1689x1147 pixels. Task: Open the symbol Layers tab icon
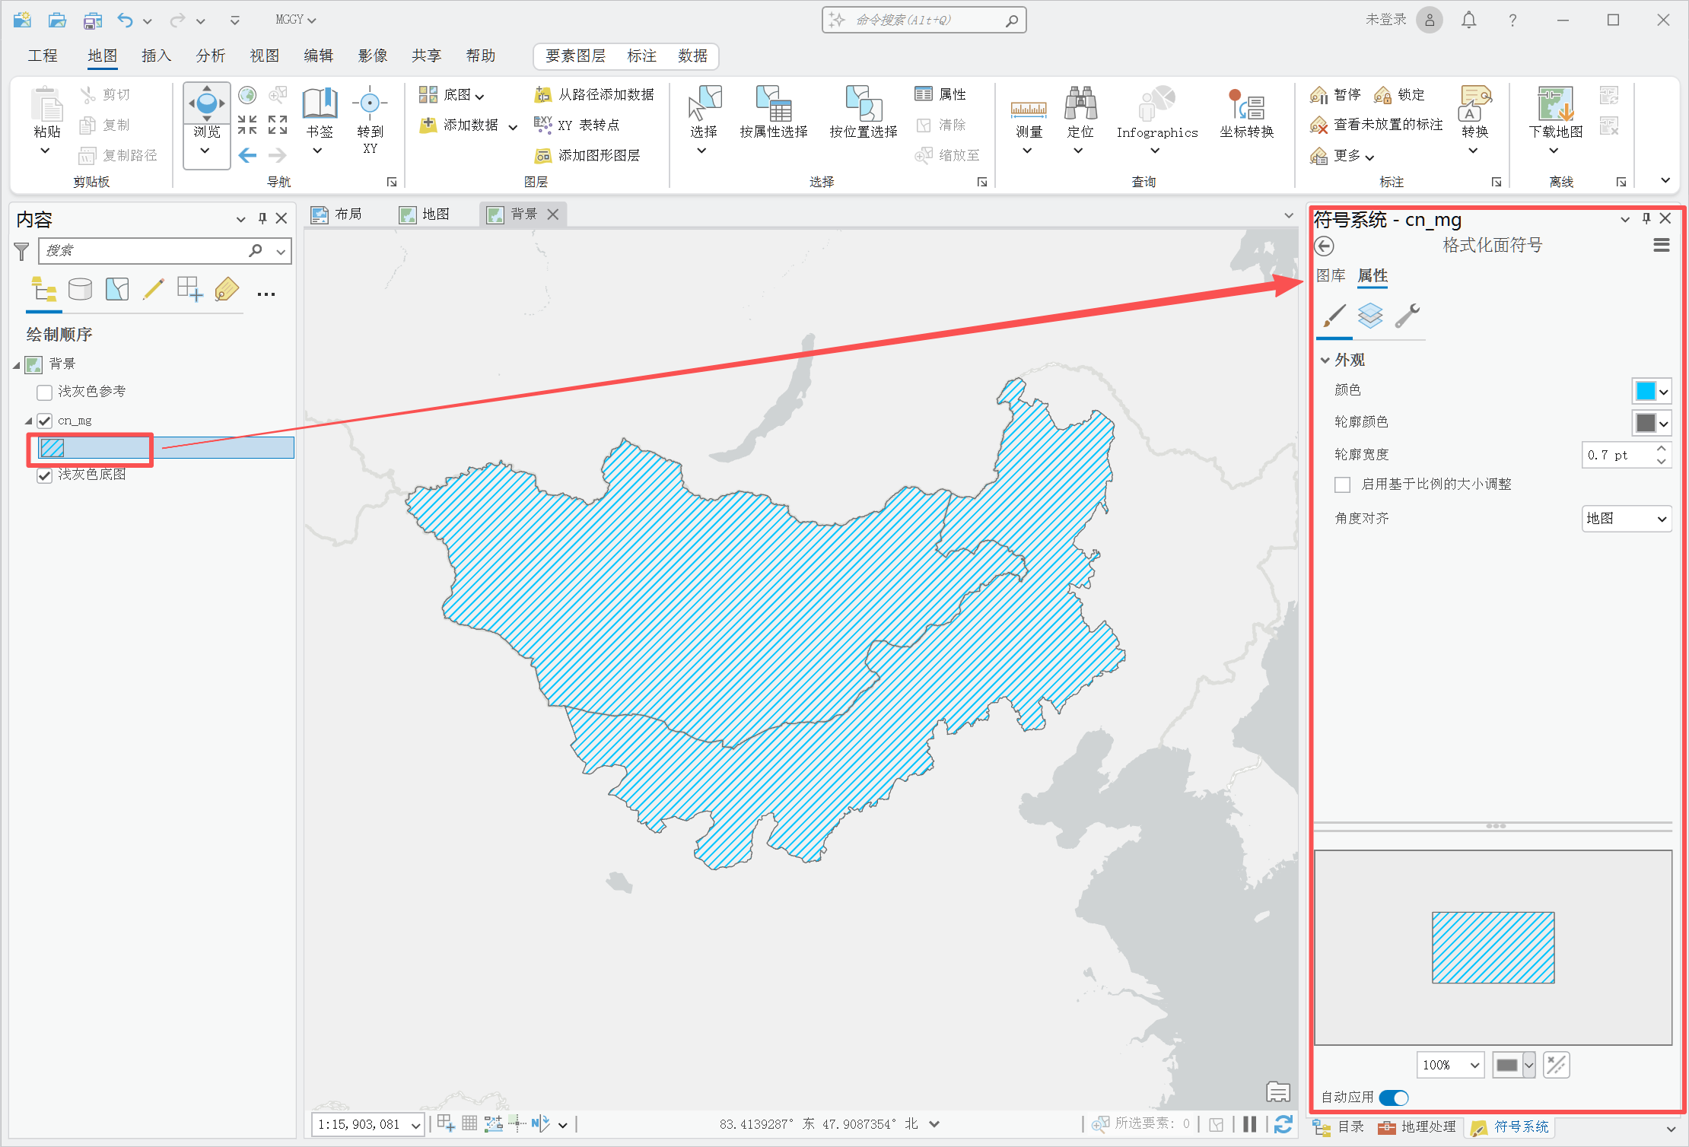(x=1370, y=316)
